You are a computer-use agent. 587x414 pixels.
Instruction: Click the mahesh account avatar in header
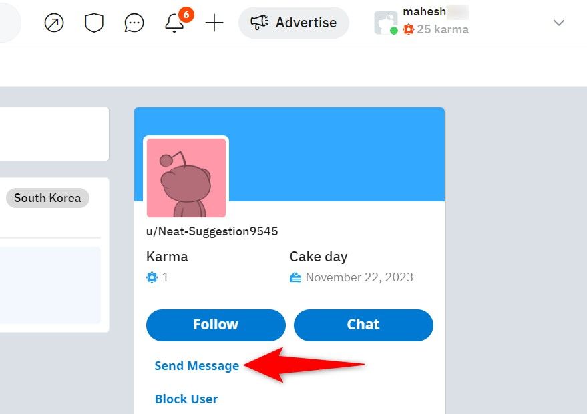tap(385, 23)
